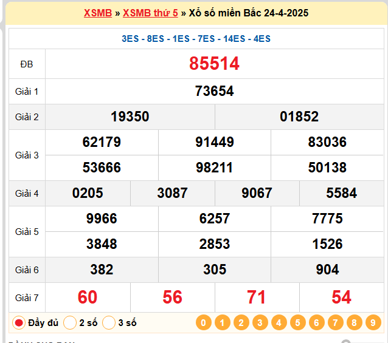The height and width of the screenshot is (343, 388).
Task: Click the Giải 6 number 904
Action: coord(327,270)
